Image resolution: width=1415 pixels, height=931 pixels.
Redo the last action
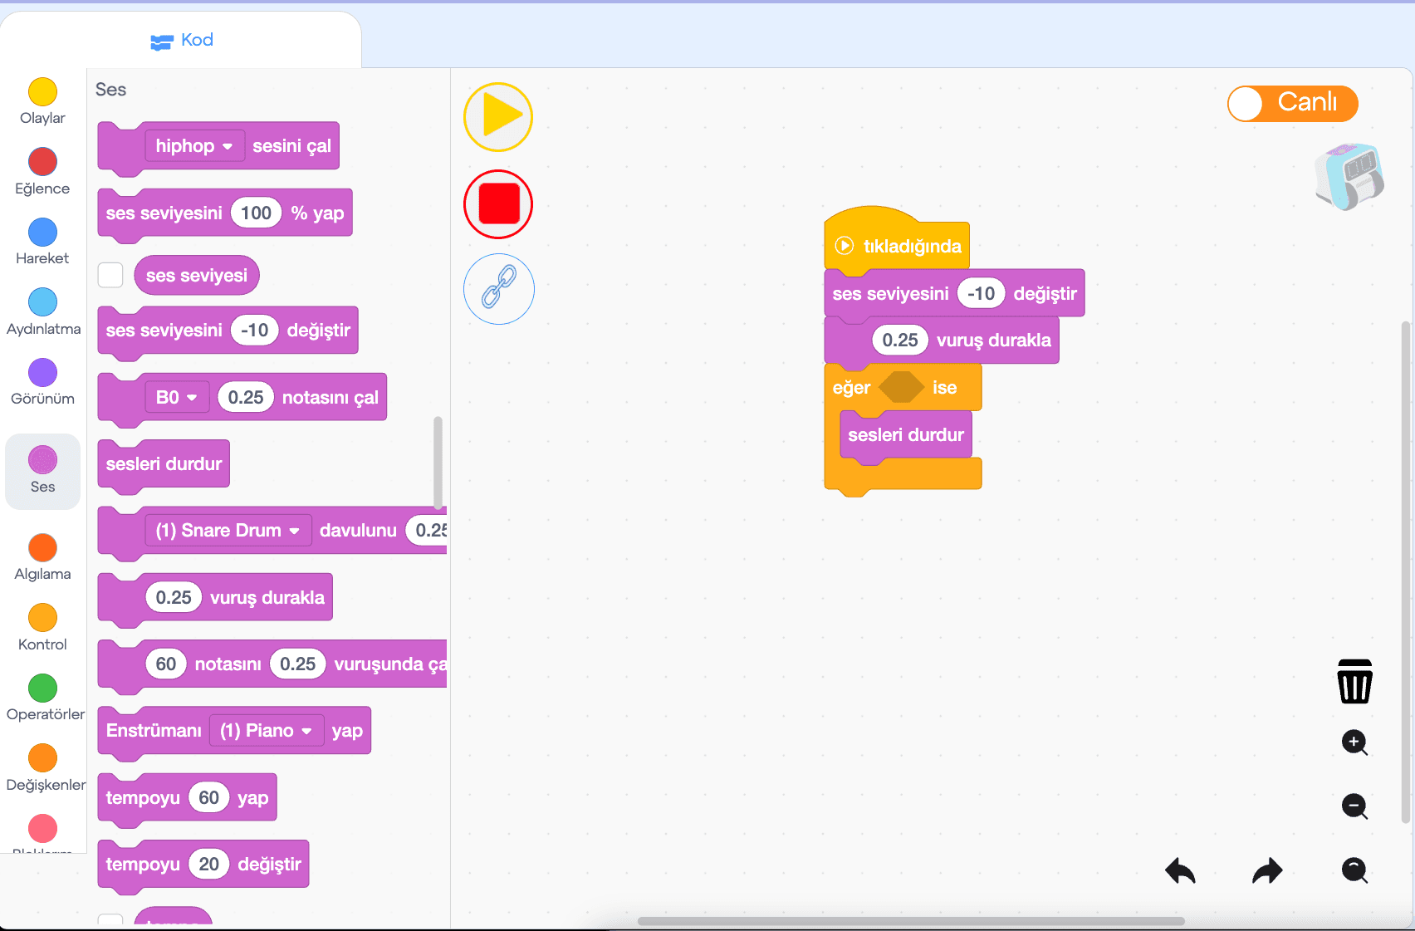(1267, 870)
